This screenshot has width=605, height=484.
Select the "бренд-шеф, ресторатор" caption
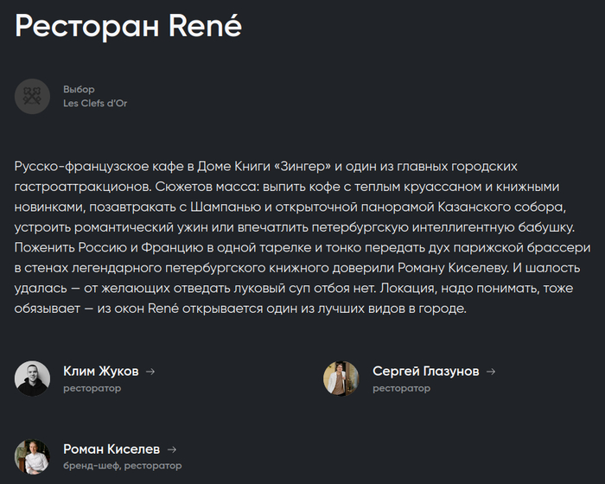click(123, 466)
